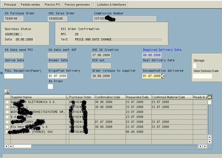Select row checkbox for ELETTRONICA S.A.
Screen dimensions: 222x158
7,102
